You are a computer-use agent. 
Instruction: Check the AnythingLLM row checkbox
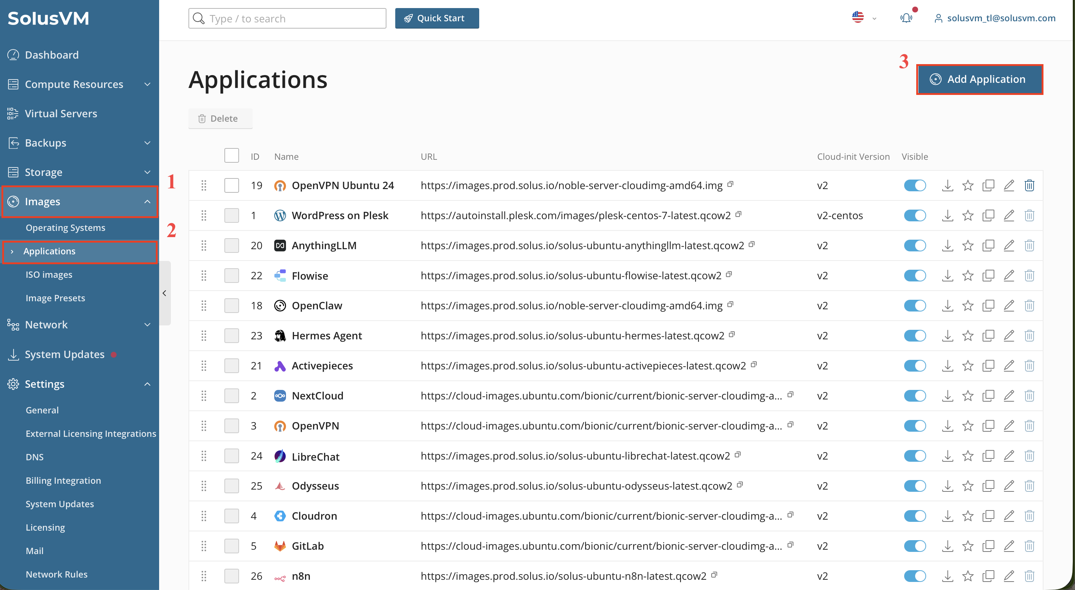click(232, 246)
